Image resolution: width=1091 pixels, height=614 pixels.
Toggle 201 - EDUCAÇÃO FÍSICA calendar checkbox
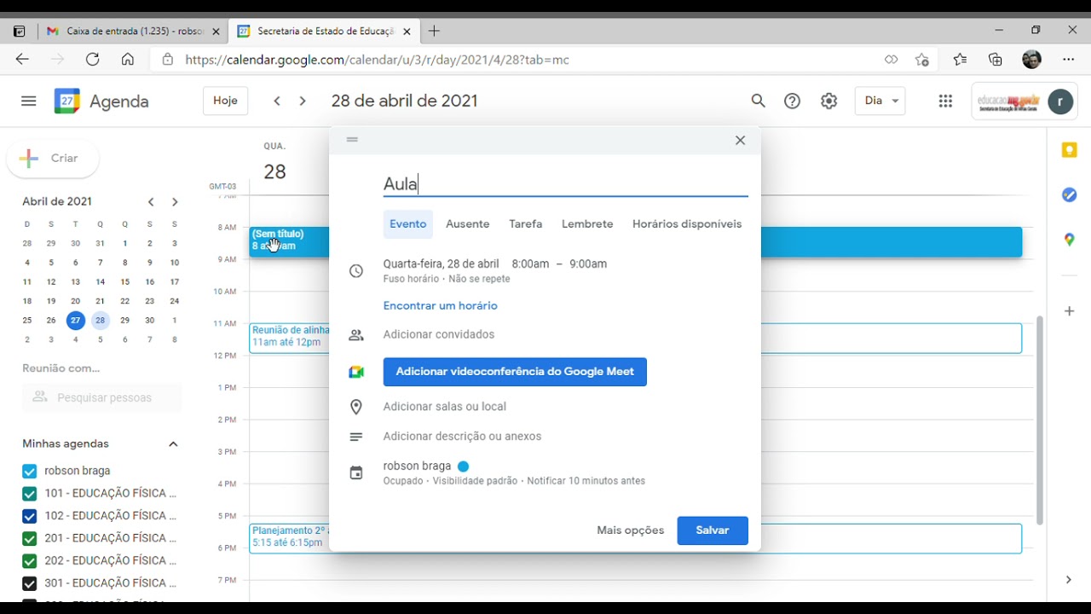30,539
